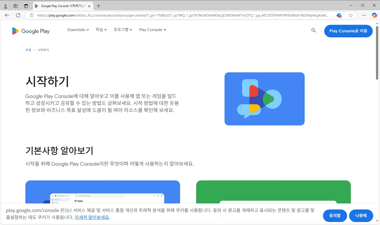Click the scrollbar down arrow
This screenshot has width=380, height=225.
pyautogui.click(x=377, y=221)
